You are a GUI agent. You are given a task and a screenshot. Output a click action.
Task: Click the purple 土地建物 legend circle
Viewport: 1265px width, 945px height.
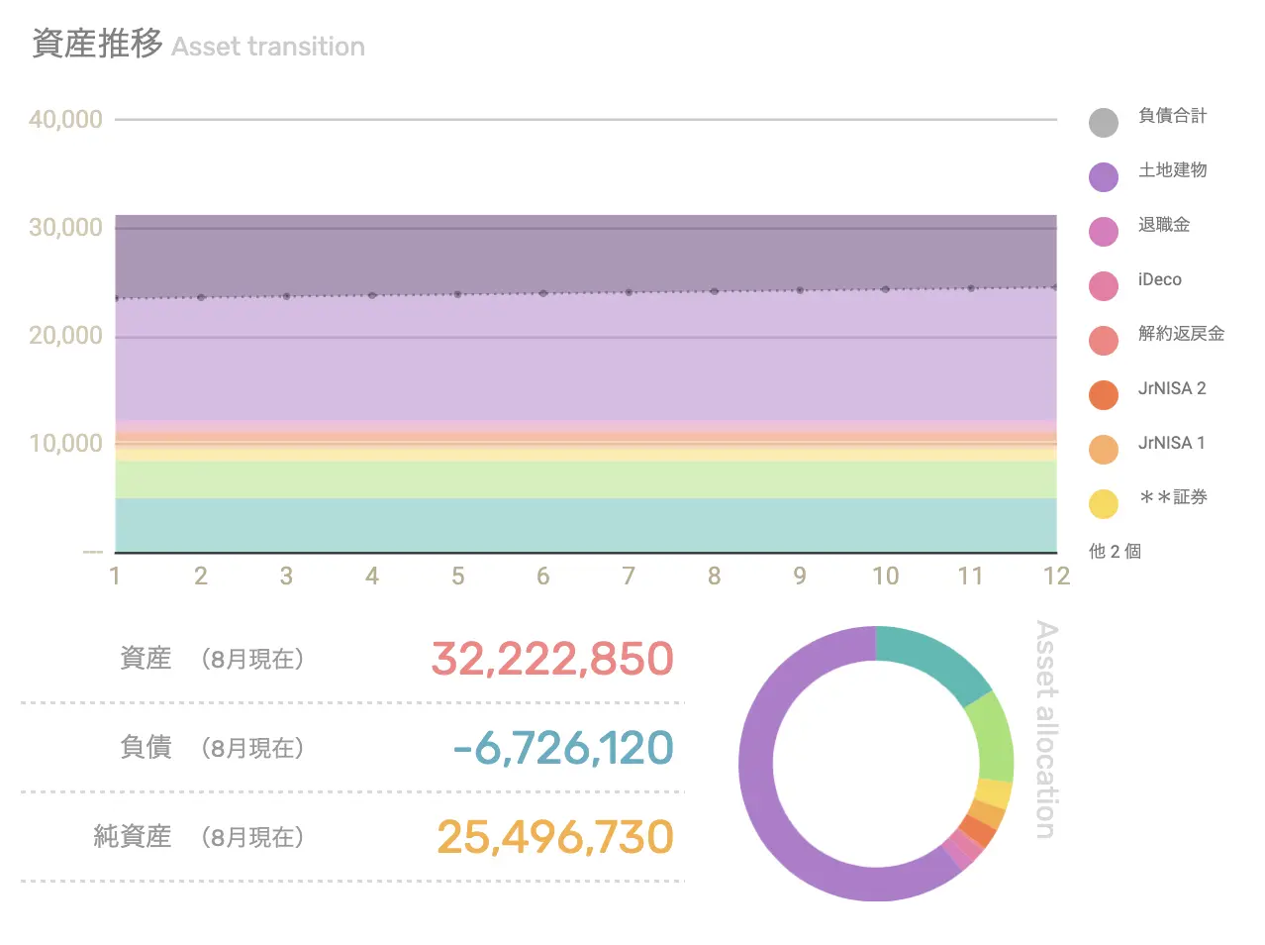click(x=1103, y=177)
